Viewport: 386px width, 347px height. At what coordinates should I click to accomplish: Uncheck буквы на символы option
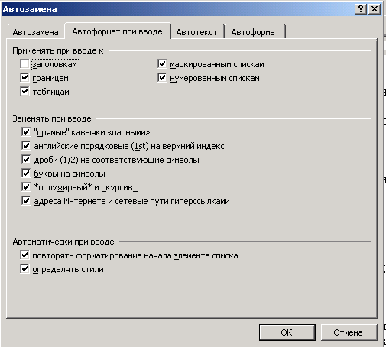point(26,173)
